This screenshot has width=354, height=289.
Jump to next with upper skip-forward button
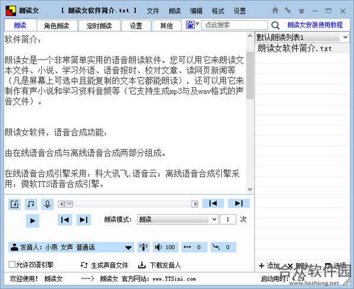(239, 203)
